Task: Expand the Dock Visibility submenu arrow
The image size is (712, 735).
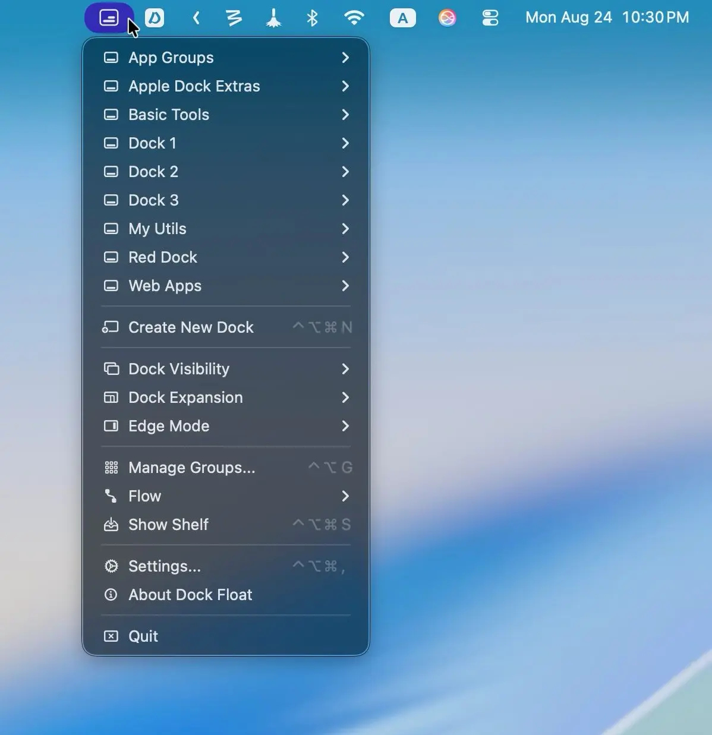Action: click(345, 369)
